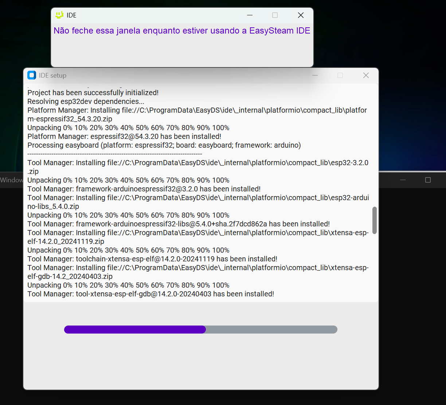Click the IDE setup window app icon
Image resolution: width=446 pixels, height=405 pixels.
[32, 75]
